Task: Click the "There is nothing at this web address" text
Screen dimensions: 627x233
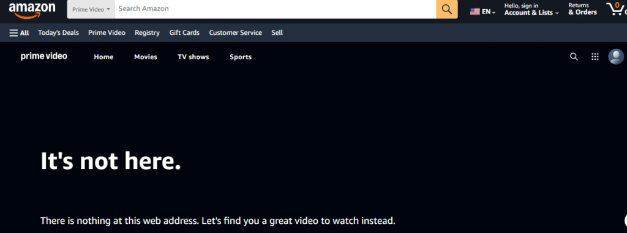Action: click(119, 220)
